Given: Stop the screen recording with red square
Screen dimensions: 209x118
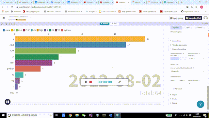Looking at the screenshot, I should coord(90,82).
